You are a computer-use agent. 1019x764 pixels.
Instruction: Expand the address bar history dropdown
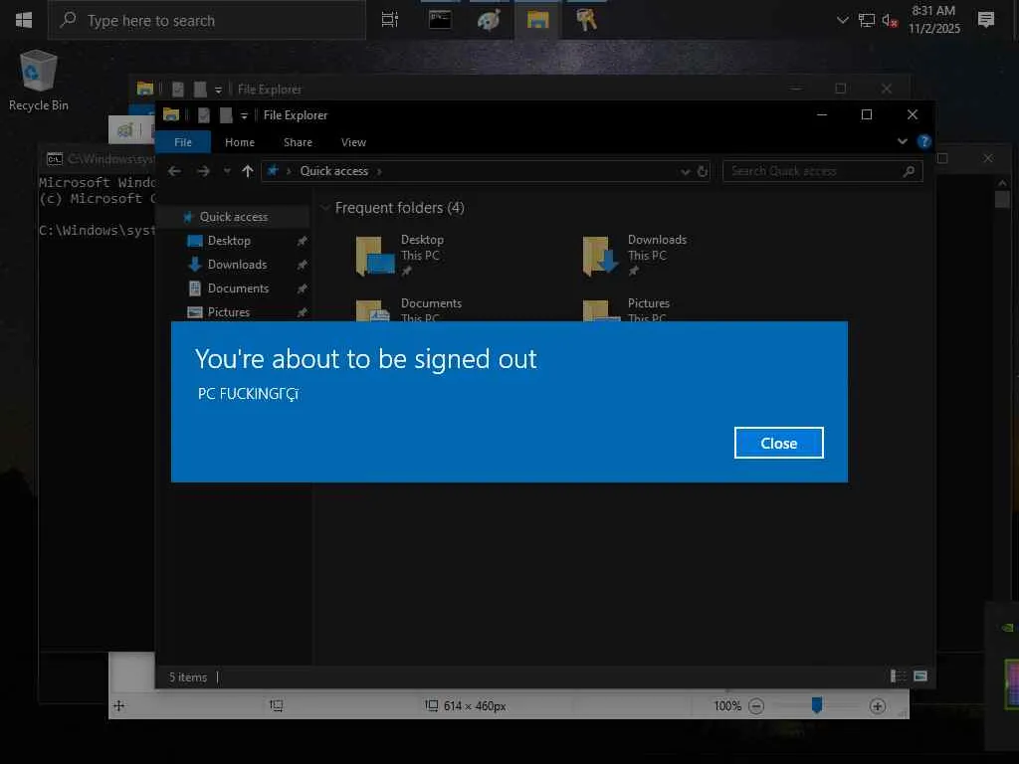tap(685, 171)
